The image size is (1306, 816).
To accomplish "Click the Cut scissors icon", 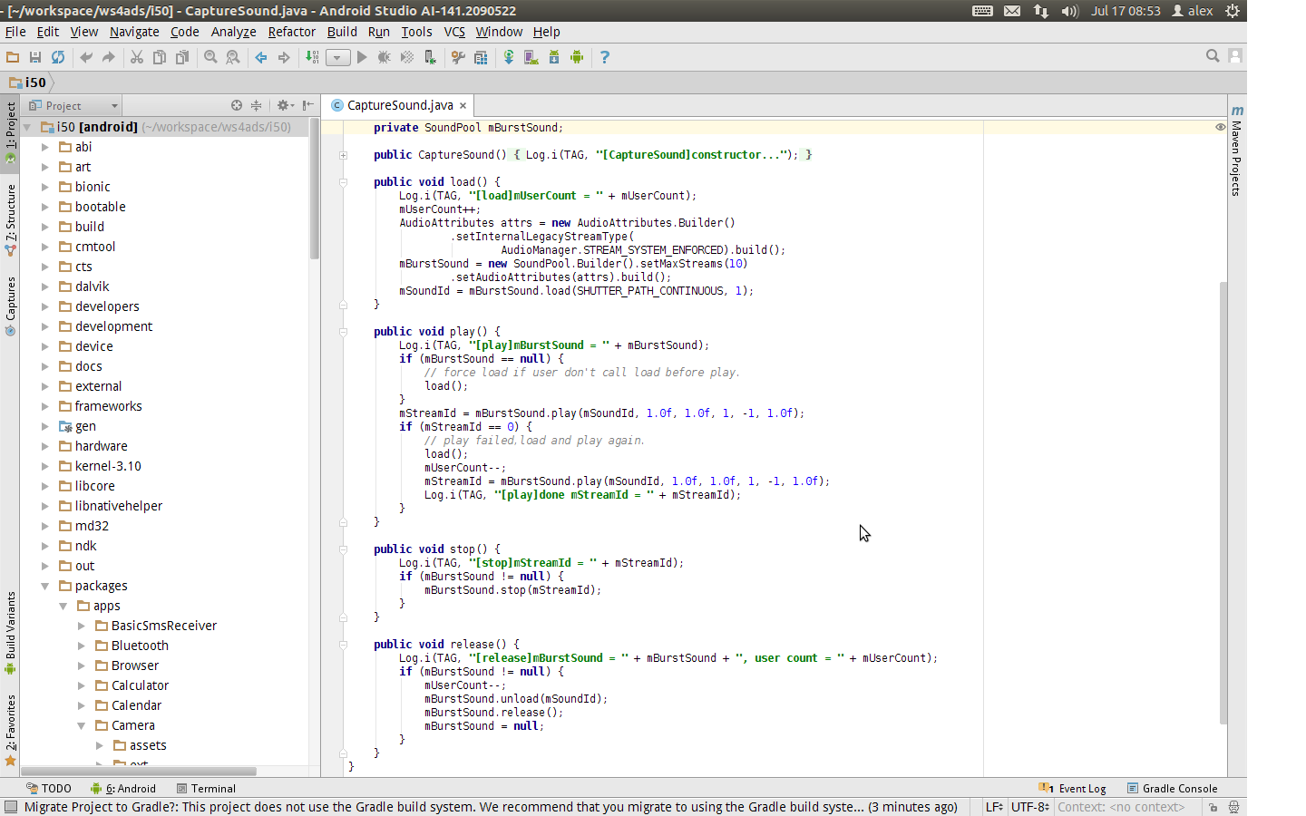I will [137, 57].
